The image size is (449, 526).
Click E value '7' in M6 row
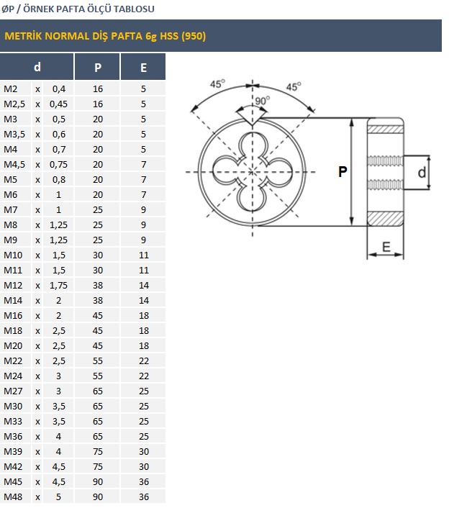(x=144, y=194)
